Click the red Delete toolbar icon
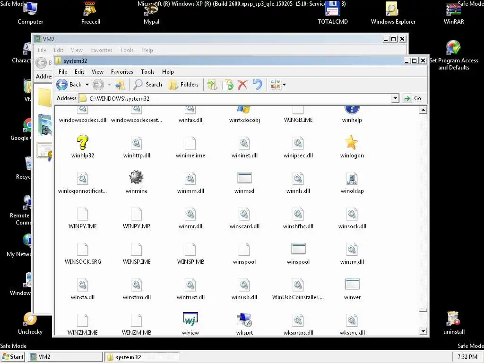484x363 pixels. [x=242, y=85]
